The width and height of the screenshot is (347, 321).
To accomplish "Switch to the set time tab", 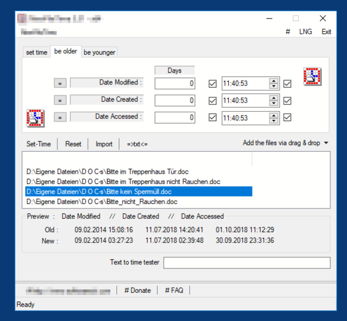I will (37, 53).
